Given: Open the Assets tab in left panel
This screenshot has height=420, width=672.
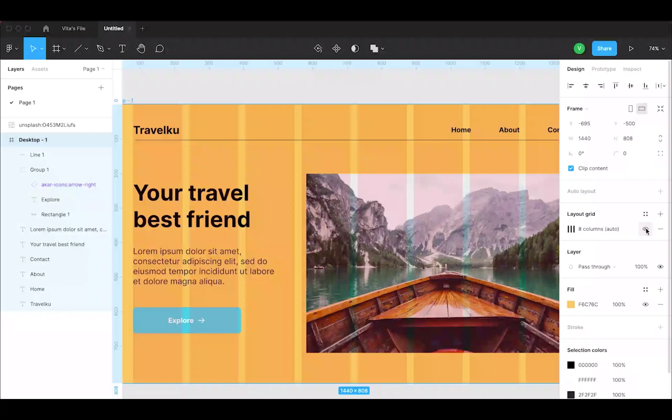Looking at the screenshot, I should pyautogui.click(x=40, y=69).
